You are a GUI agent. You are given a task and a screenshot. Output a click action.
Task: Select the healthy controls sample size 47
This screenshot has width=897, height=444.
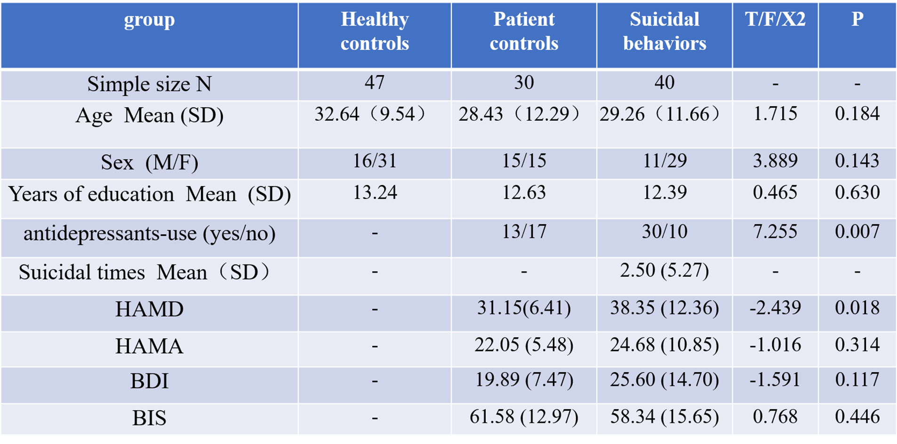tap(375, 83)
